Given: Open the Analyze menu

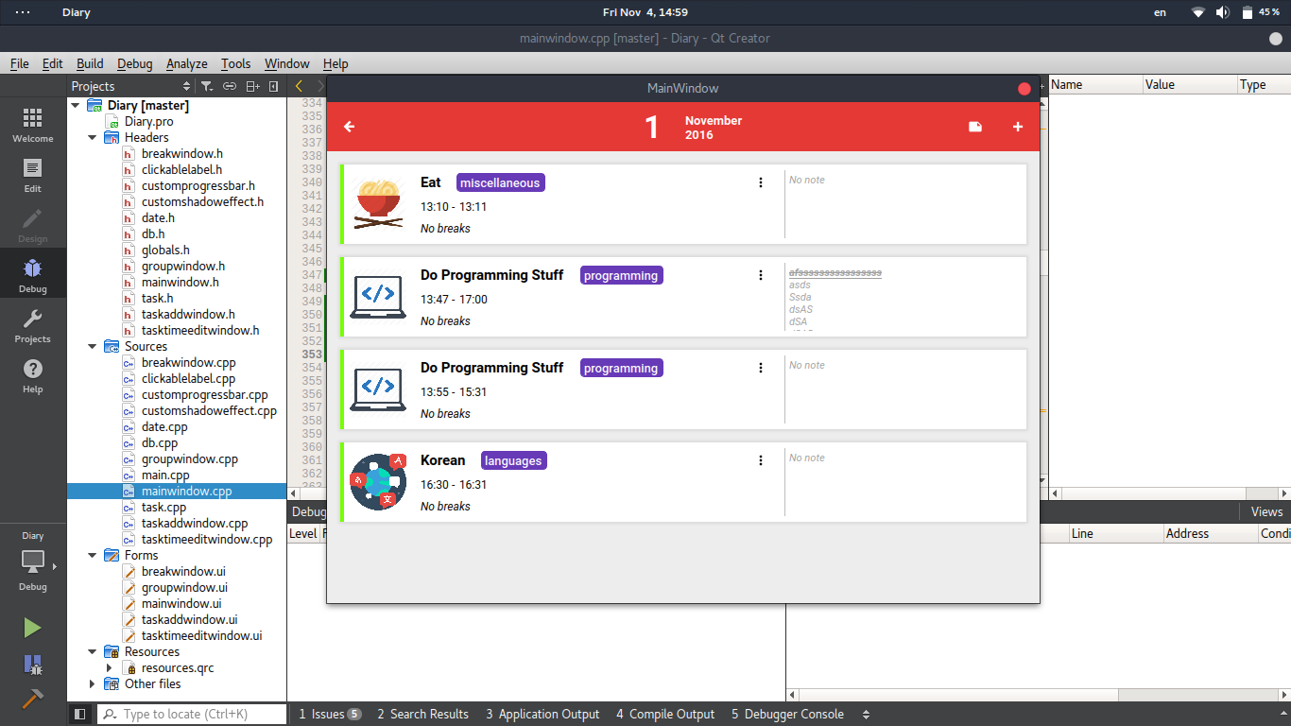Looking at the screenshot, I should tap(187, 63).
